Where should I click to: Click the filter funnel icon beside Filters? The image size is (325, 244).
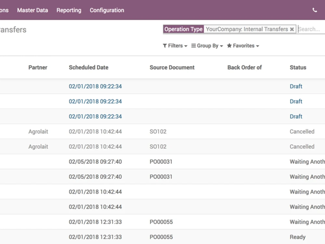click(165, 46)
